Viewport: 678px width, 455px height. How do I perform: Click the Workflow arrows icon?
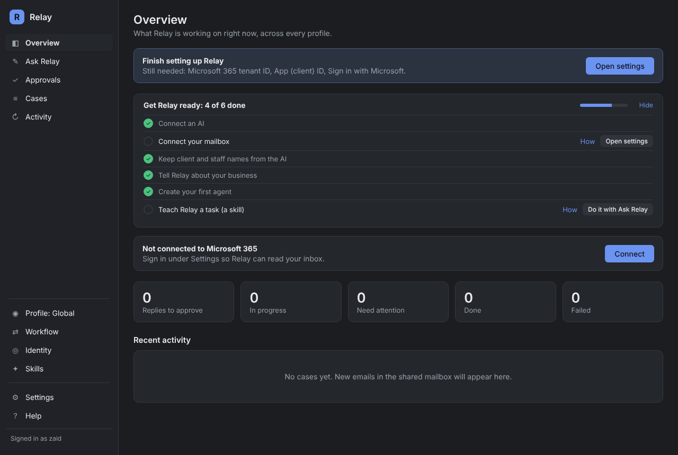[x=15, y=332]
